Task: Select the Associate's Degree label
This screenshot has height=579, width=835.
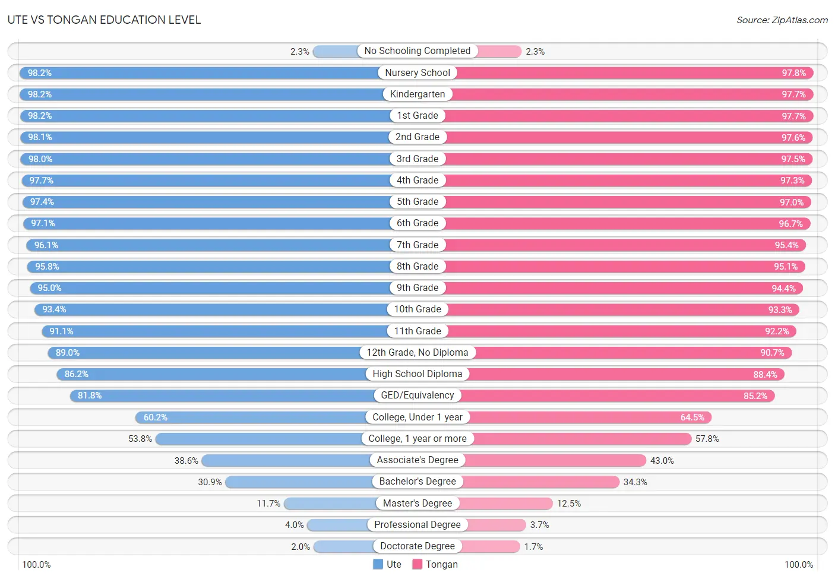Action: pos(417,460)
